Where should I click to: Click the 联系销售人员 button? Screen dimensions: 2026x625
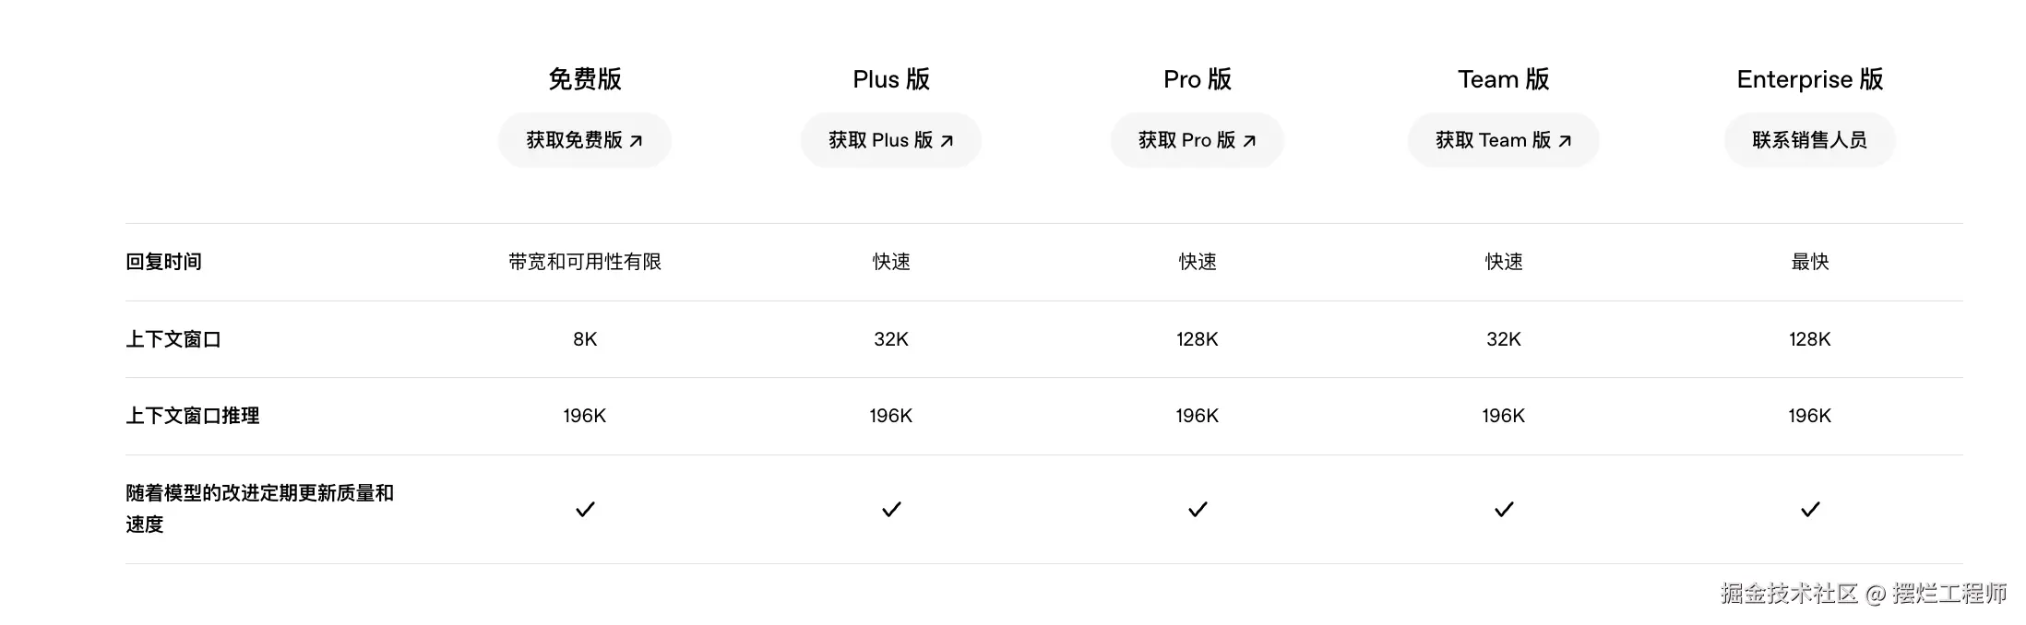pyautogui.click(x=1809, y=140)
